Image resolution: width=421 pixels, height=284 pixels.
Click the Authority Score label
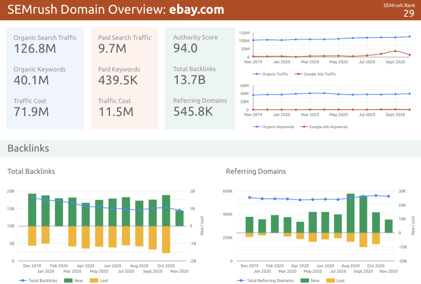[195, 38]
